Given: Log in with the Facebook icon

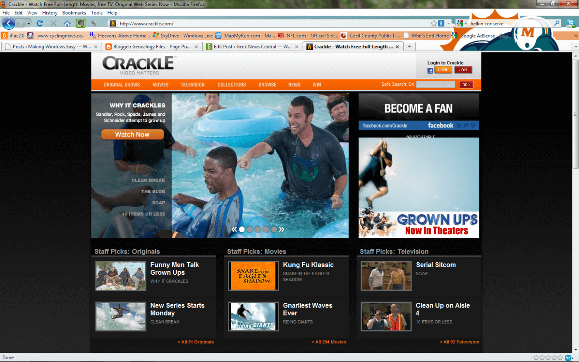Looking at the screenshot, I should coord(430,70).
